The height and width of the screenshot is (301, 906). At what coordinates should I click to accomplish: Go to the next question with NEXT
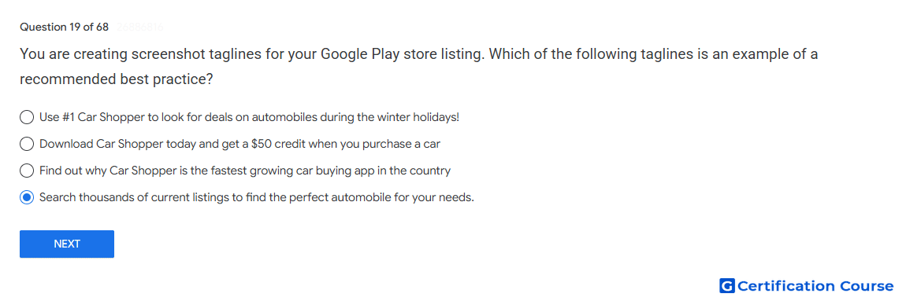click(x=67, y=244)
